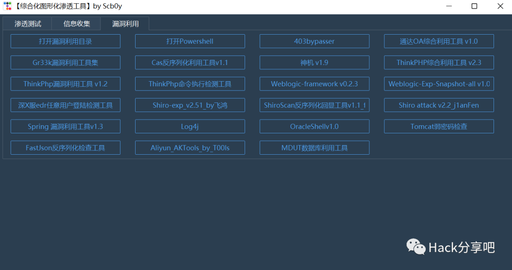Viewport: 512px width, 270px height.
Task: Run ThinkPhp命令执行检测工具
Action: tap(190, 84)
